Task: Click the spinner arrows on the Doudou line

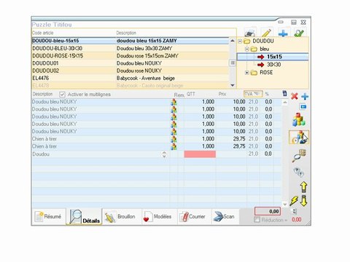Action: (164, 154)
